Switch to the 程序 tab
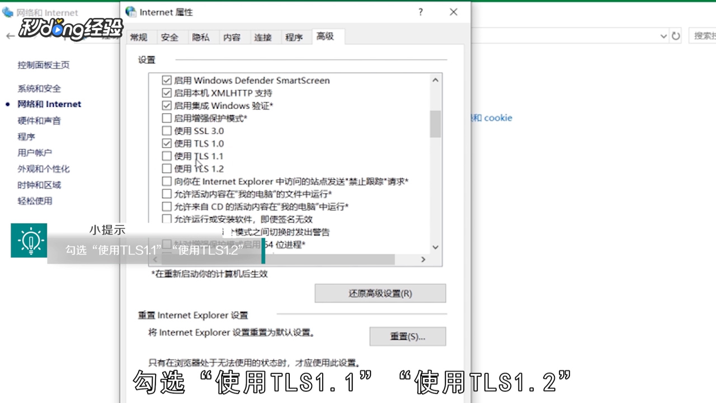716x403 pixels. click(x=294, y=37)
